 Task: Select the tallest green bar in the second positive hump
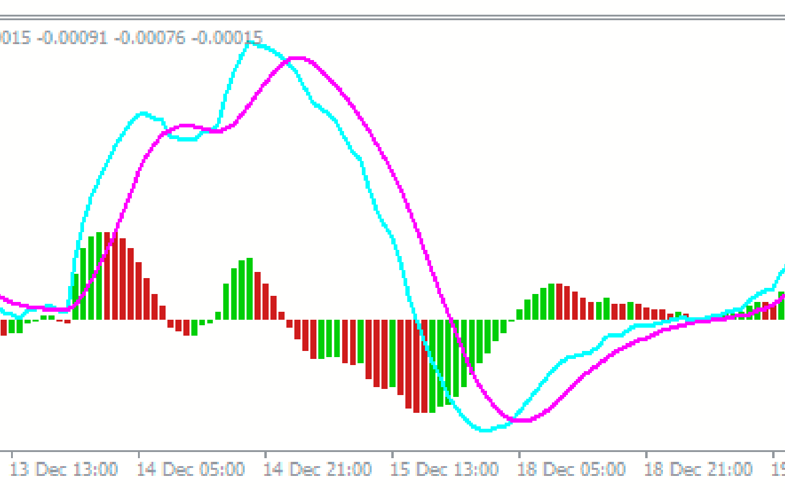tap(249, 288)
